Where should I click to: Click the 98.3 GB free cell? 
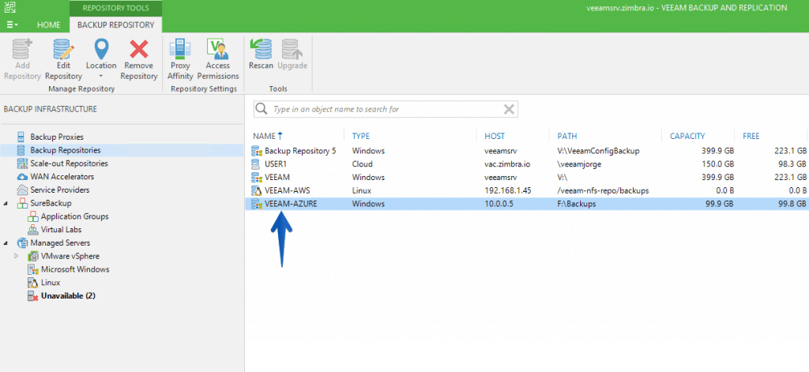pos(792,164)
